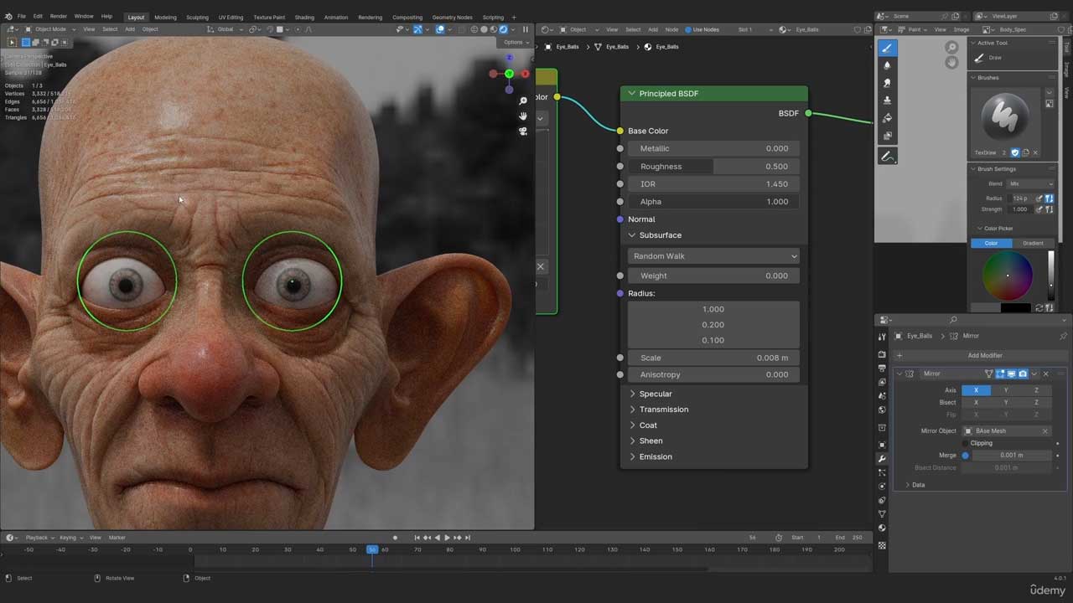Click the camera view icon in viewport
This screenshot has width=1073, height=603.
point(523,131)
